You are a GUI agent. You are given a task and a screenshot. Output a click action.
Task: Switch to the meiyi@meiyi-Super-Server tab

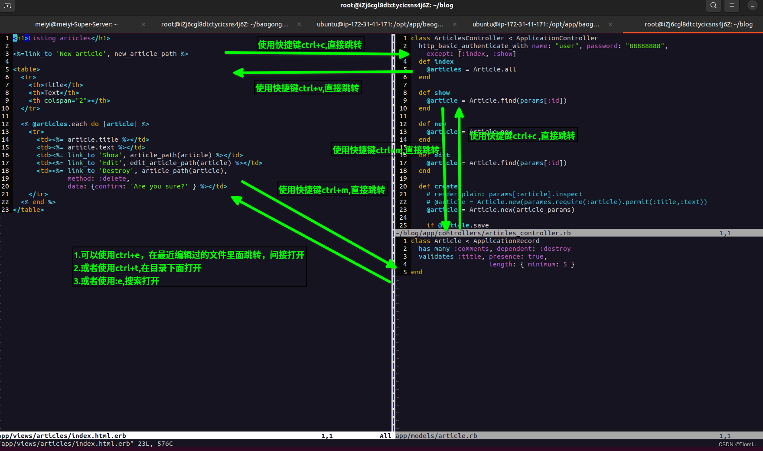click(76, 24)
